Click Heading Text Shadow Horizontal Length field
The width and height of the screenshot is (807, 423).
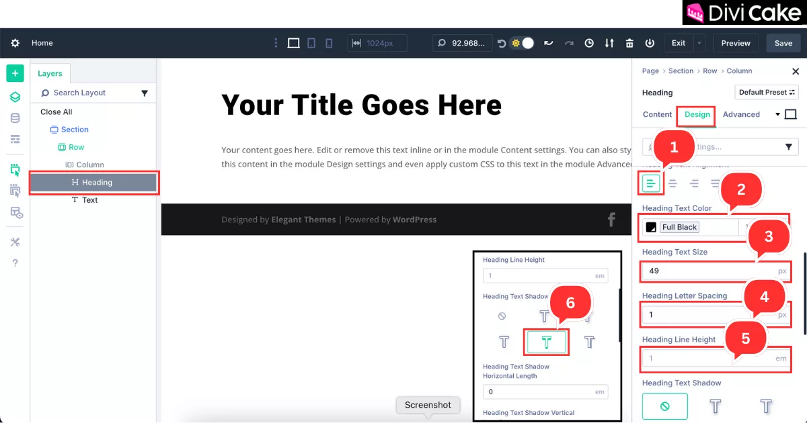545,392
